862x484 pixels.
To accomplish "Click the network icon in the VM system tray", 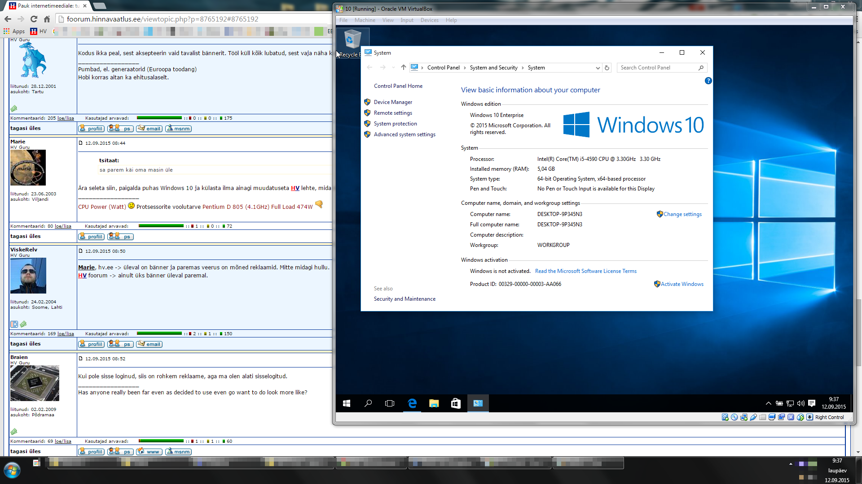I will (790, 403).
